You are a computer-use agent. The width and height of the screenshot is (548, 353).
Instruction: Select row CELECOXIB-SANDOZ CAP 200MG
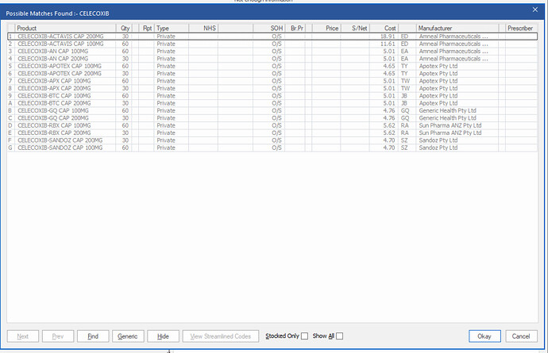[x=272, y=140]
